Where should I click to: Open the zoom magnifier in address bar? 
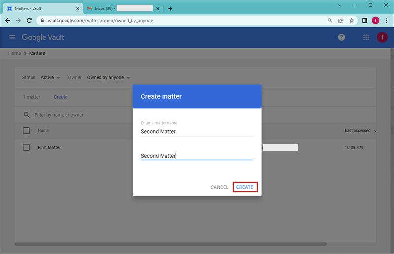click(330, 20)
